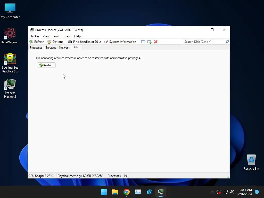Click the Physical memory status entry

pos(80,176)
